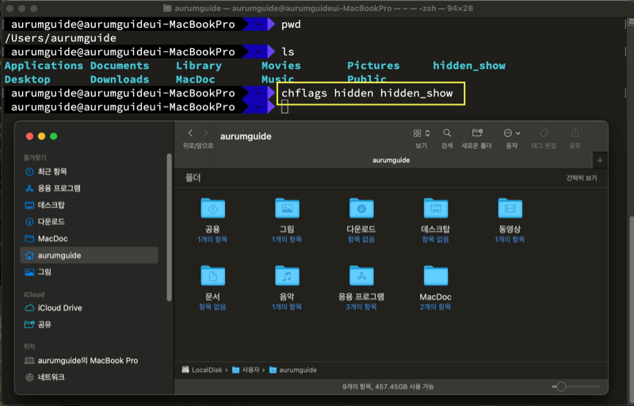Click the Finder back arrow
Screen dimensions: 634x406
(x=190, y=133)
